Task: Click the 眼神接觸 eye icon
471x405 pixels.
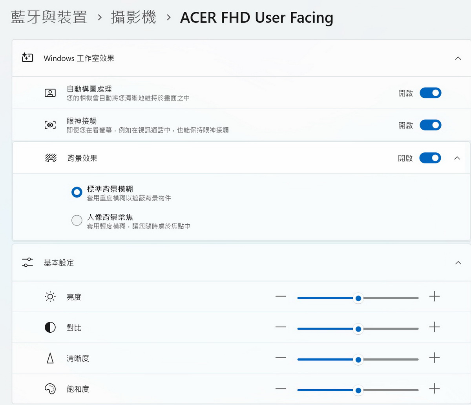Action: tap(50, 125)
